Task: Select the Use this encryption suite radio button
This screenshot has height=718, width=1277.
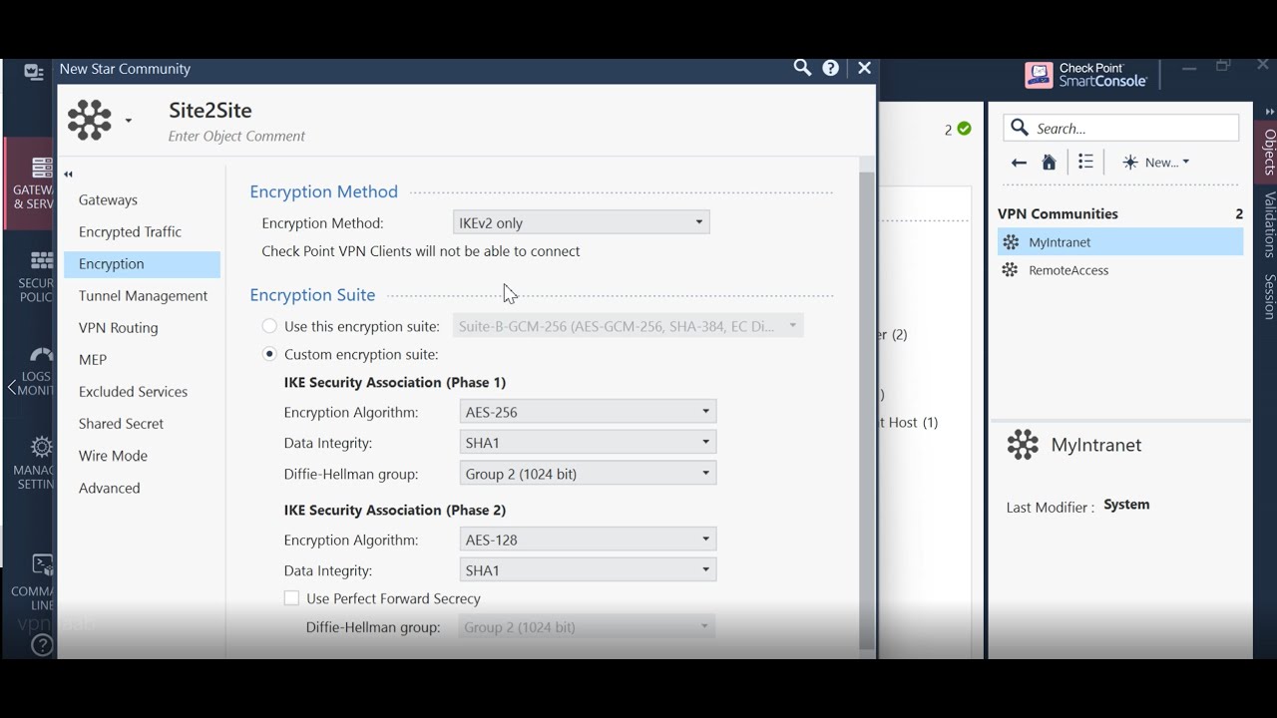Action: [x=269, y=325]
